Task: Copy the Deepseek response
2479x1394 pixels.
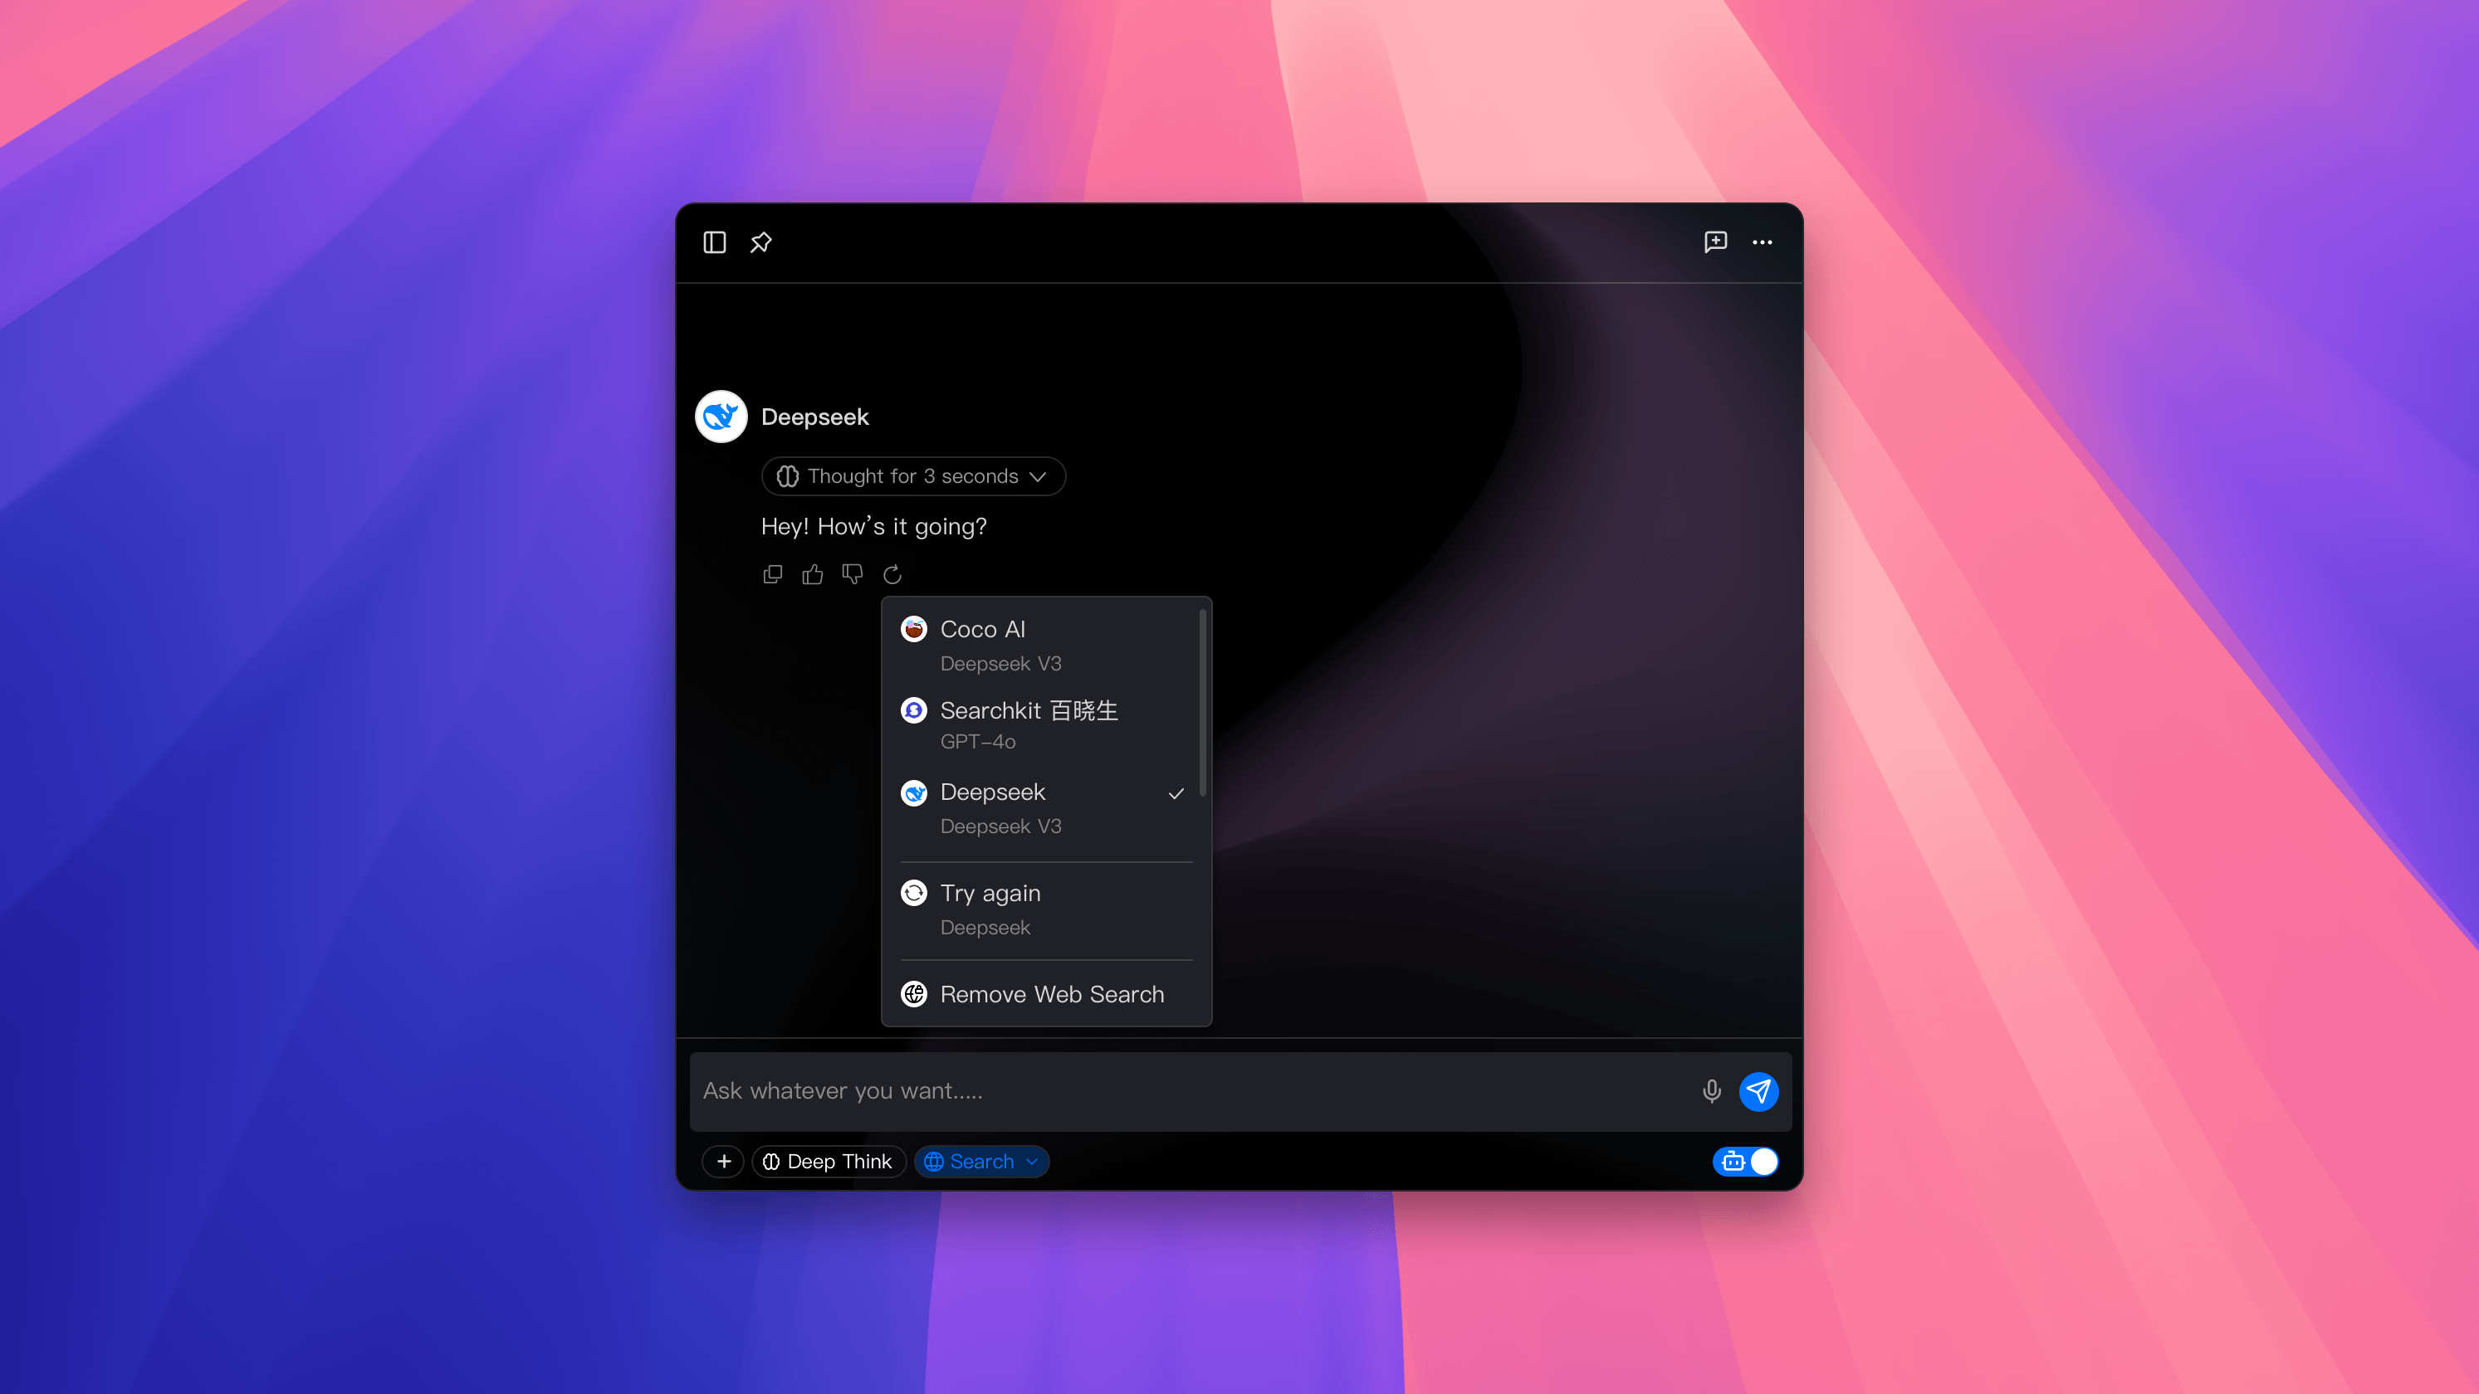Action: click(x=773, y=574)
